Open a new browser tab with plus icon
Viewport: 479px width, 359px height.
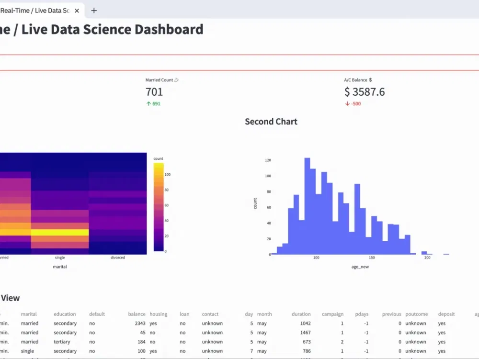(94, 11)
